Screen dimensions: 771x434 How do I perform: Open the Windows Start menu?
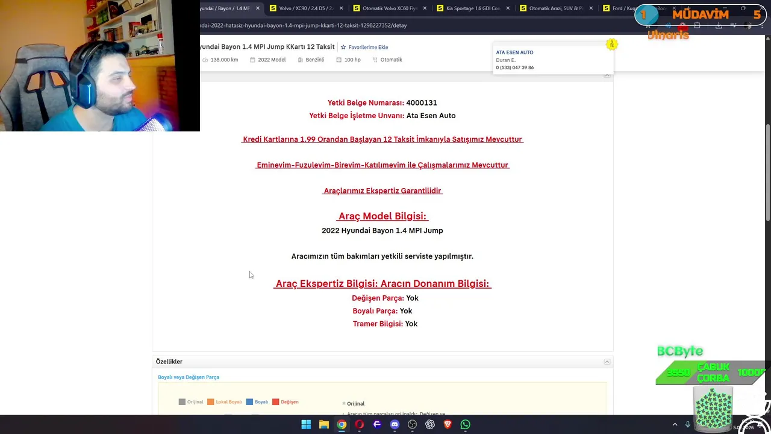pos(306,424)
